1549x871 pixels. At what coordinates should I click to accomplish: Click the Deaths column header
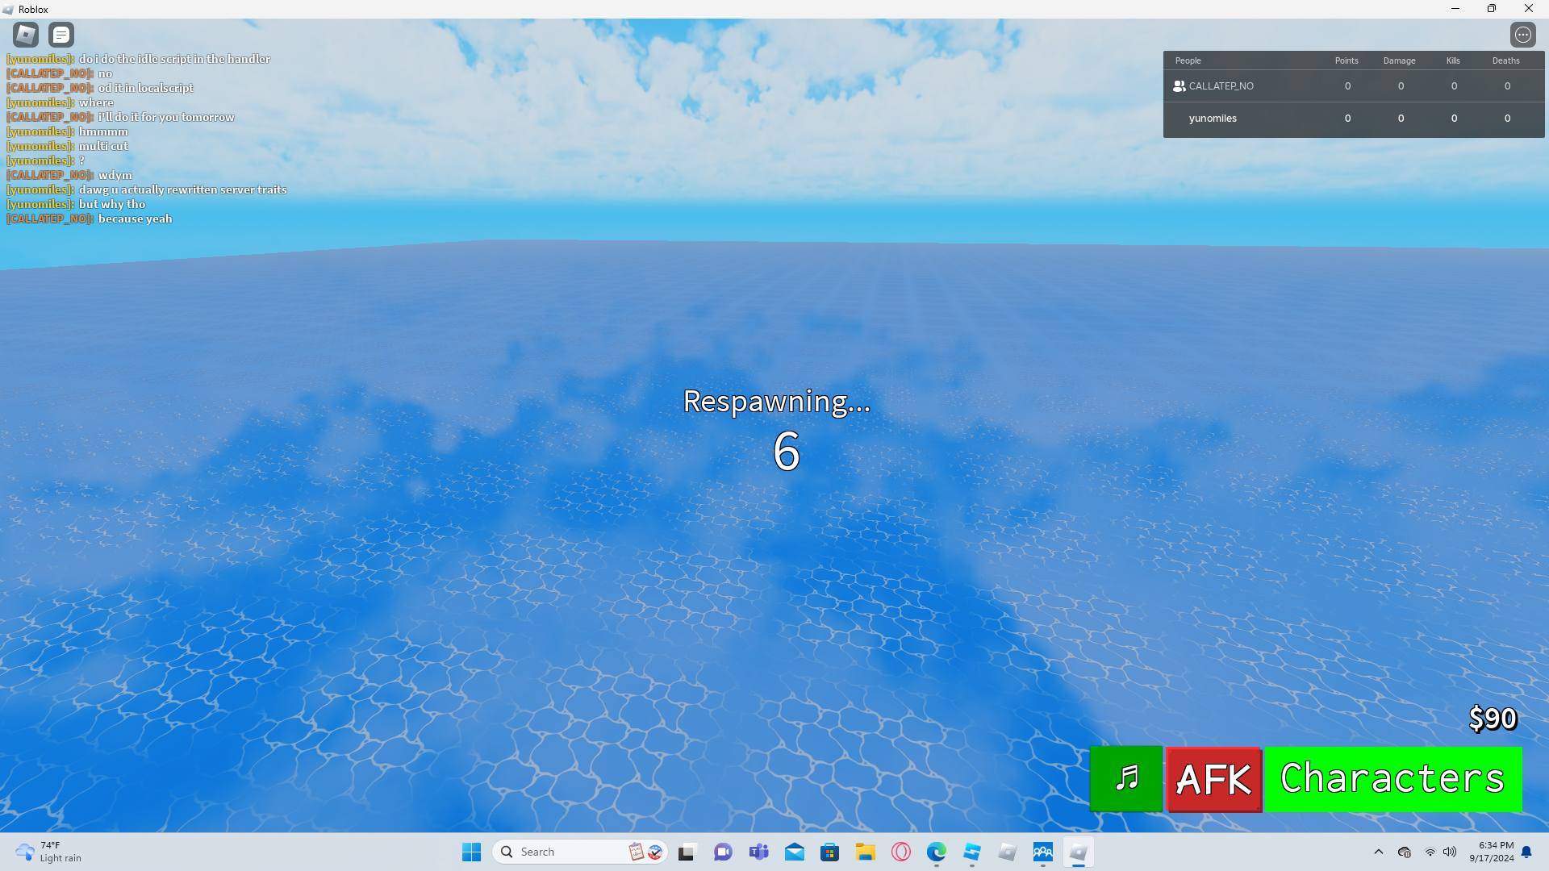pos(1505,60)
